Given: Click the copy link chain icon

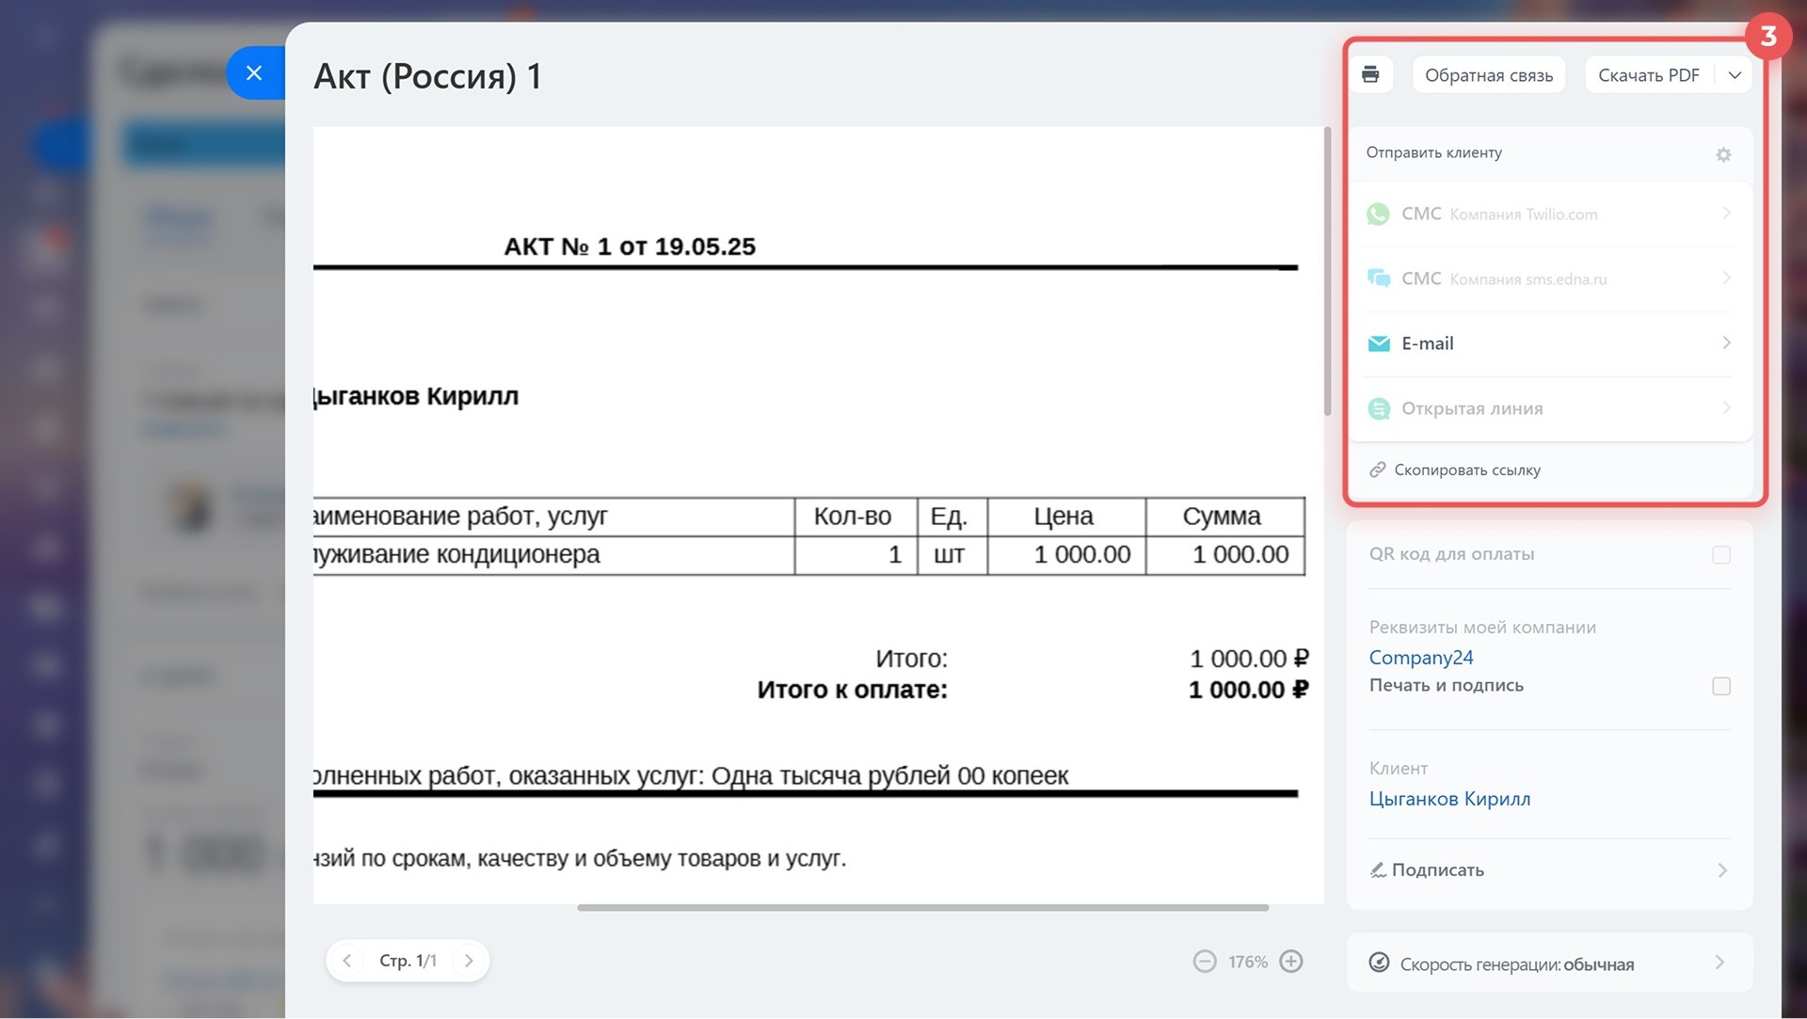Looking at the screenshot, I should (1377, 470).
